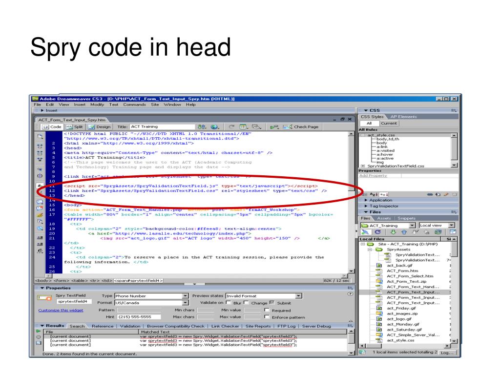Click the Validate Markup icon
Image resolution: width=500 pixels, height=375 pixels.
274,126
